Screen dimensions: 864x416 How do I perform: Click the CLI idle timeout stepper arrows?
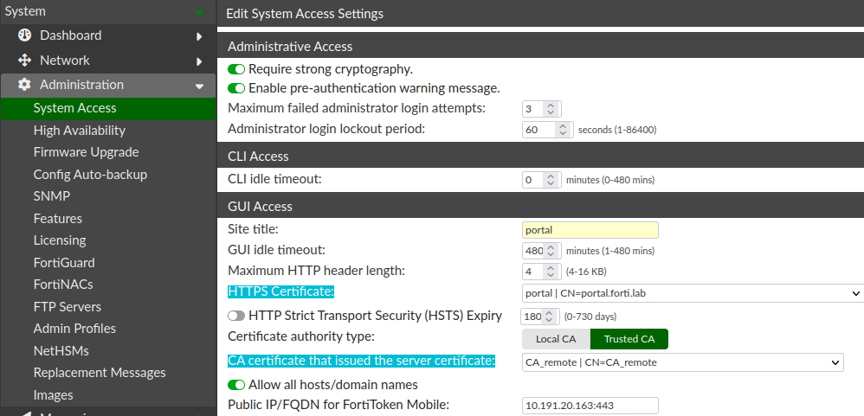[x=552, y=180]
